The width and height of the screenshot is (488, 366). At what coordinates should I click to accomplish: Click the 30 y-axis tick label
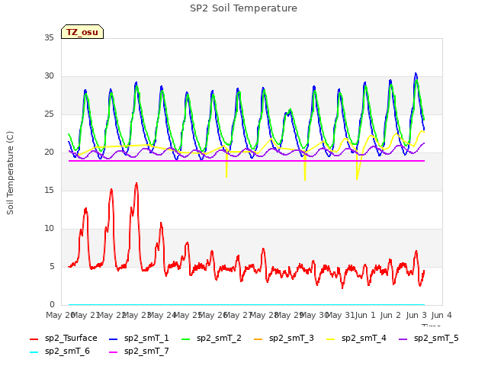(x=49, y=76)
